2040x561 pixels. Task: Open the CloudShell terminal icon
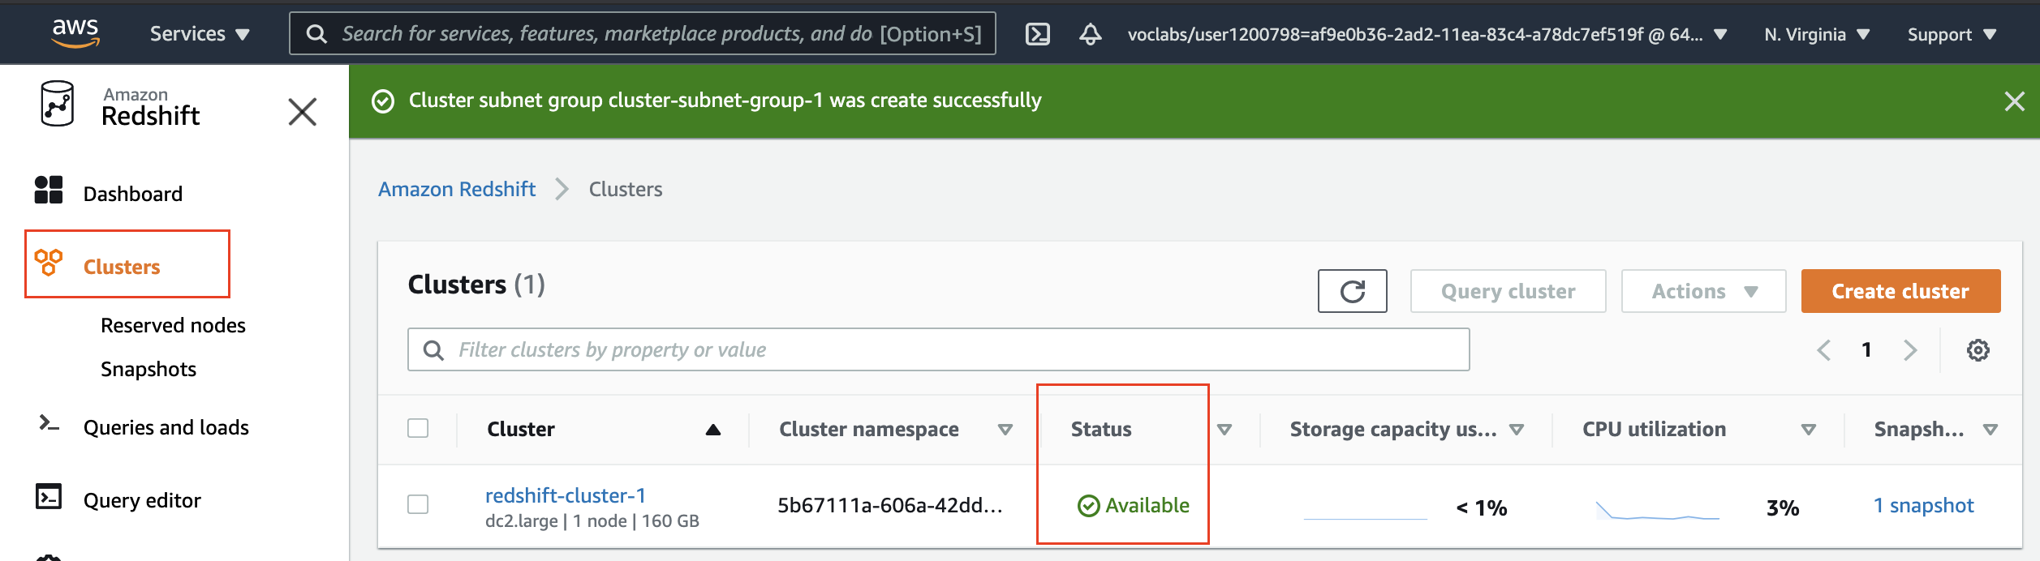1038,34
